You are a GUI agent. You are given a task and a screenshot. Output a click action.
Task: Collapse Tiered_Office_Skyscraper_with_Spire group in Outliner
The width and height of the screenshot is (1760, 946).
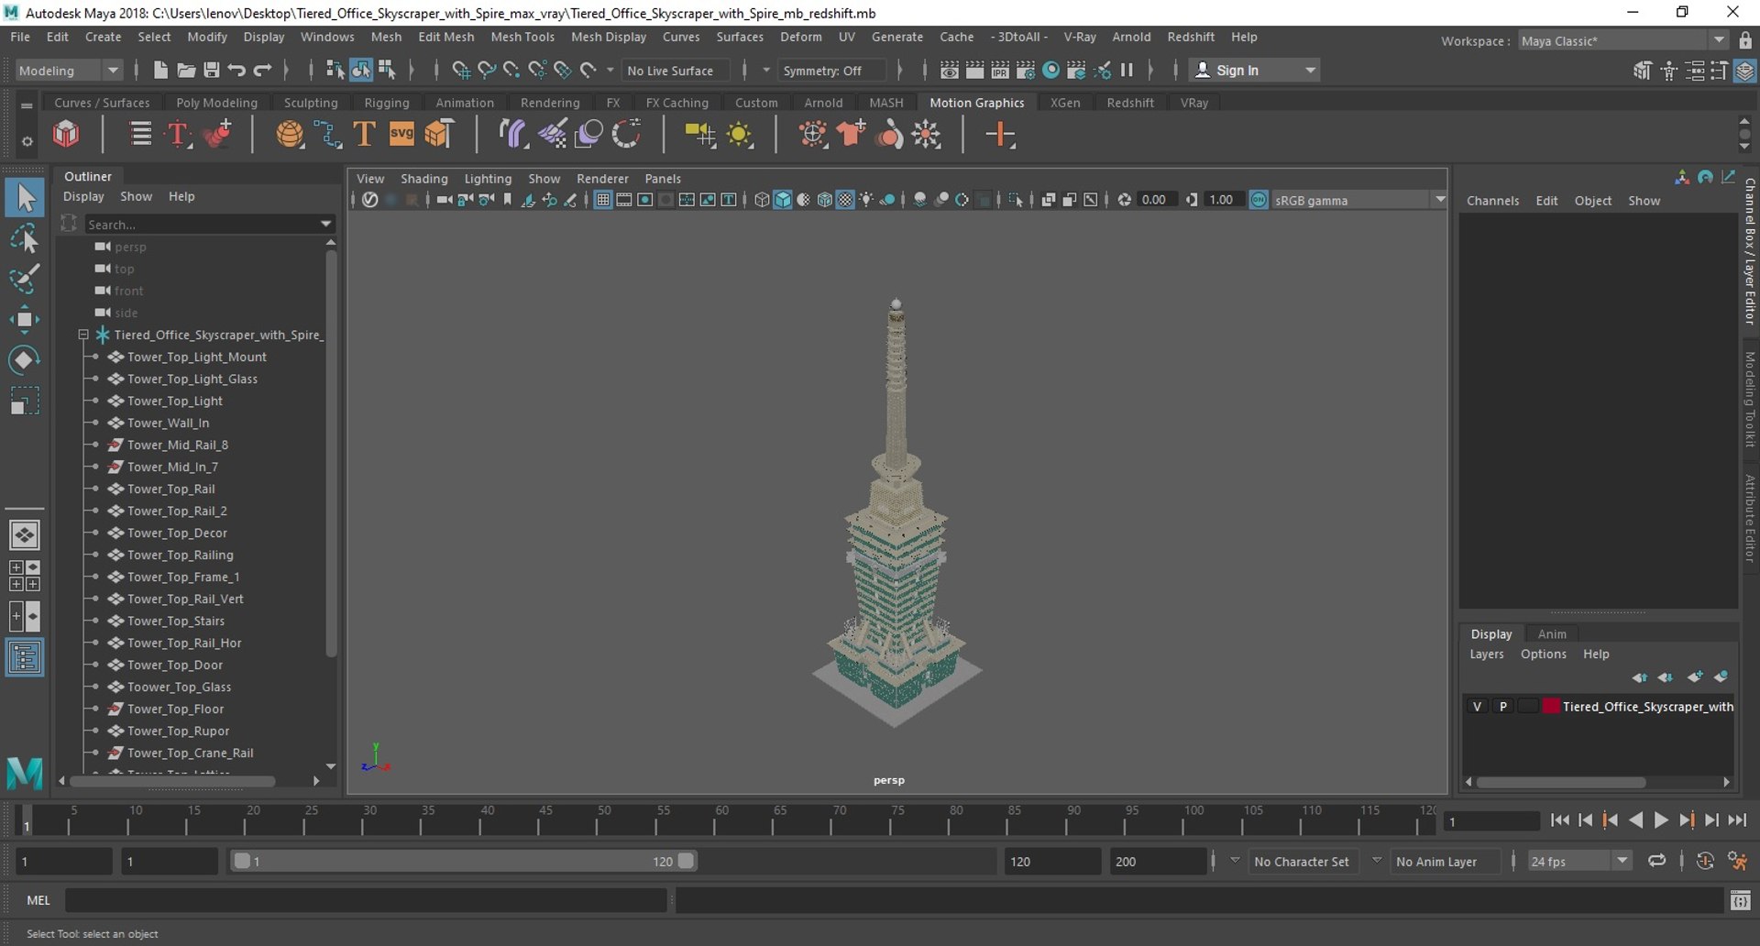coord(83,335)
